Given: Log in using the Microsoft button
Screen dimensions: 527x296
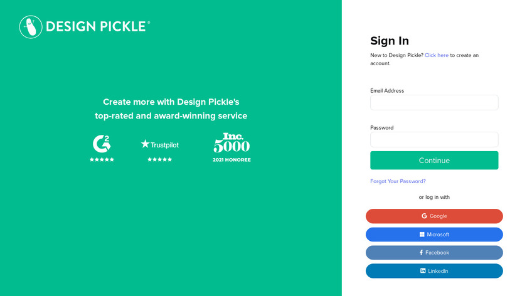Looking at the screenshot, I should point(434,235).
